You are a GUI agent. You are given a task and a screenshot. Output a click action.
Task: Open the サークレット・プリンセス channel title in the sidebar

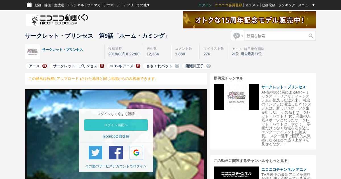click(x=284, y=87)
